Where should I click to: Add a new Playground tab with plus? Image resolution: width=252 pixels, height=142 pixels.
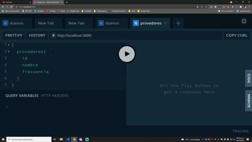178,23
